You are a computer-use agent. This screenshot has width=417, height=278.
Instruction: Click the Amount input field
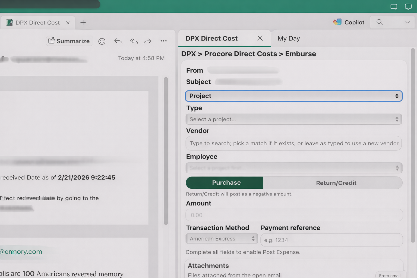tap(293, 215)
